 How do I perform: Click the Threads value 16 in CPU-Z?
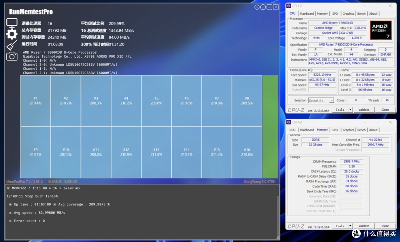(x=387, y=100)
